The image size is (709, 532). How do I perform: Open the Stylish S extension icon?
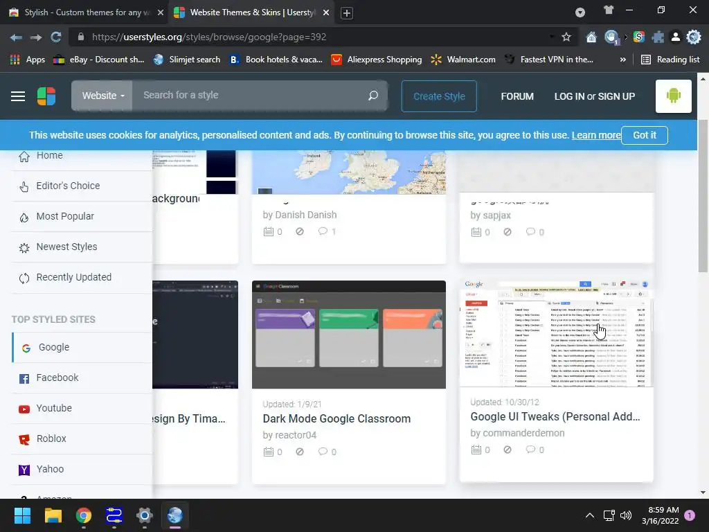[x=639, y=37]
